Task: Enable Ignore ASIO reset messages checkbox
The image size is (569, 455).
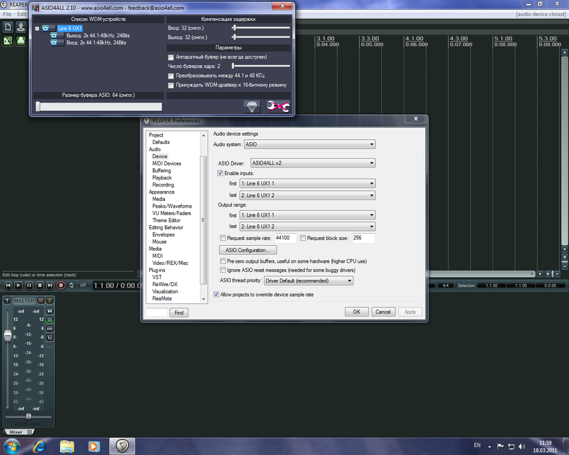Action: tap(223, 270)
